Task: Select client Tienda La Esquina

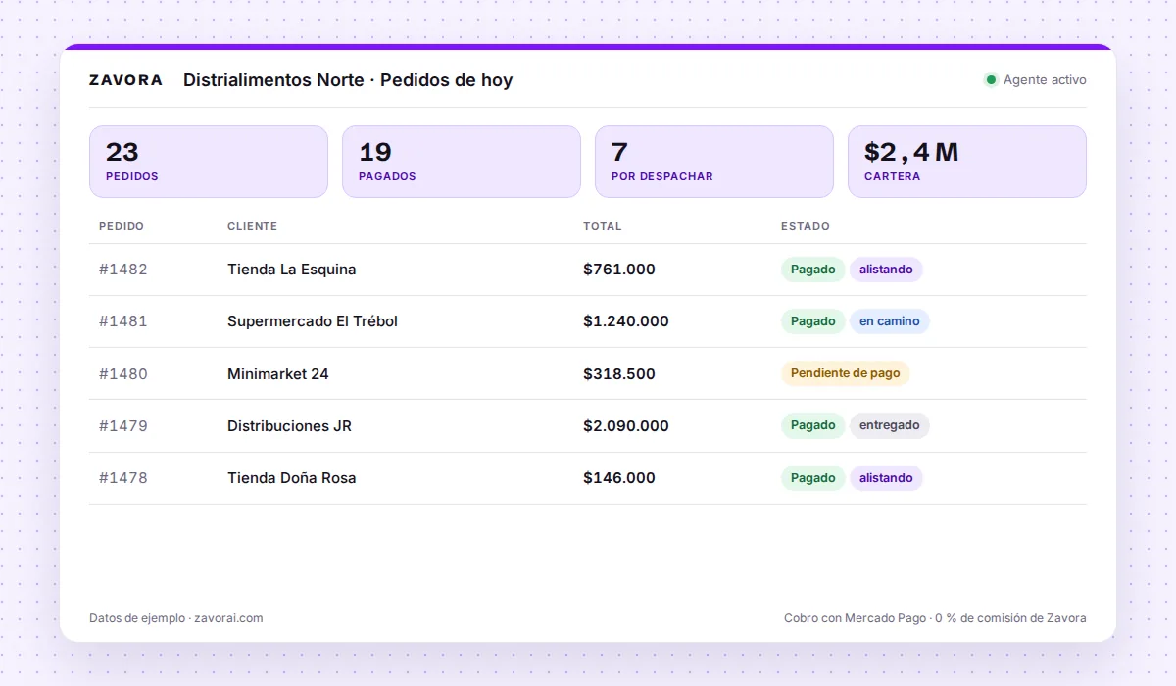Action: coord(292,269)
